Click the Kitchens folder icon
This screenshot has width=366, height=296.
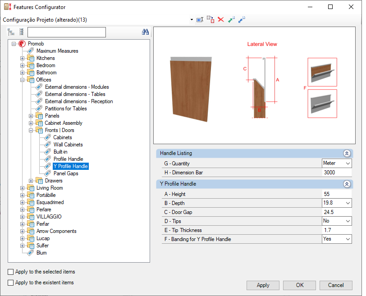tap(31, 58)
